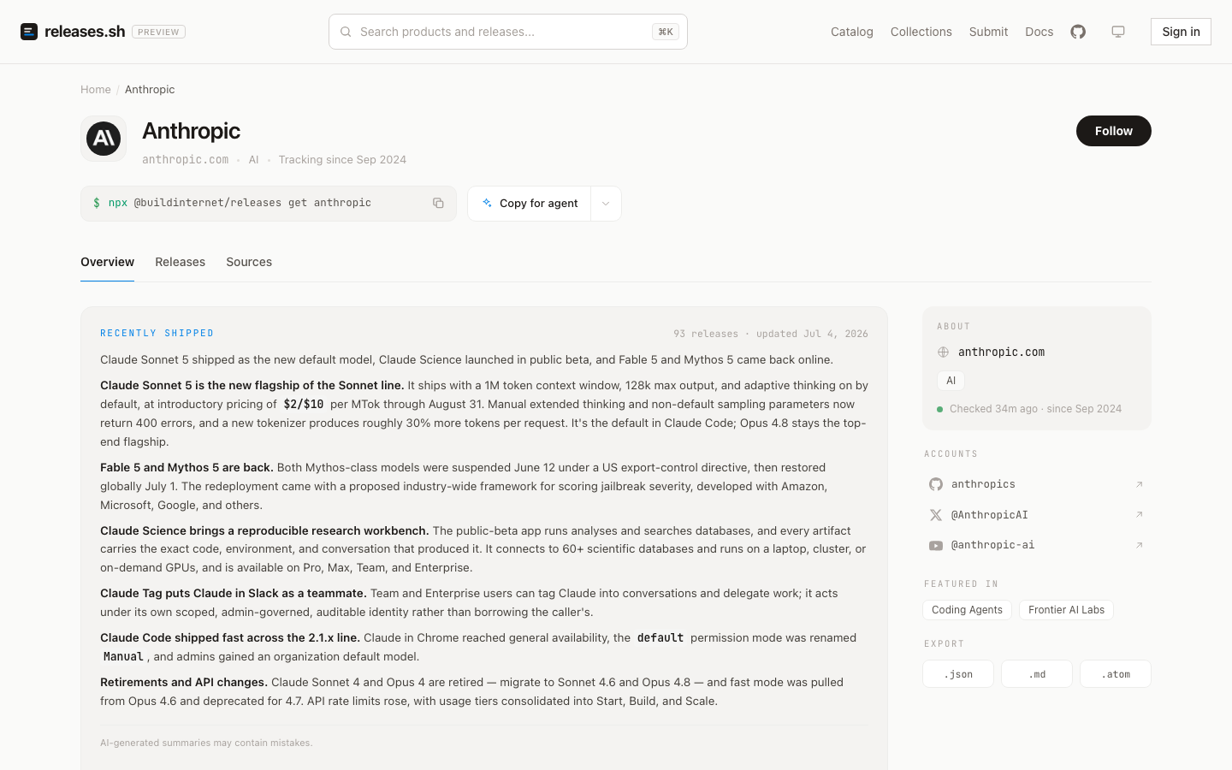1232x770 pixels.
Task: Toggle the theme monitor icon in header
Action: pos(1118,32)
